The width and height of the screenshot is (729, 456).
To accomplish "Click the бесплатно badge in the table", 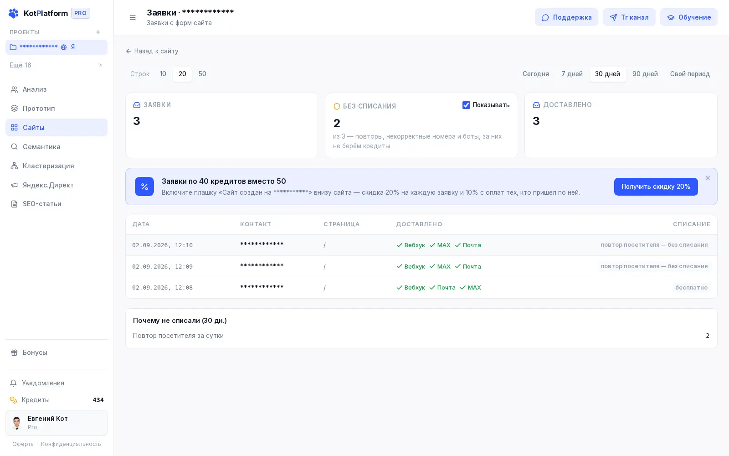I will pos(691,288).
